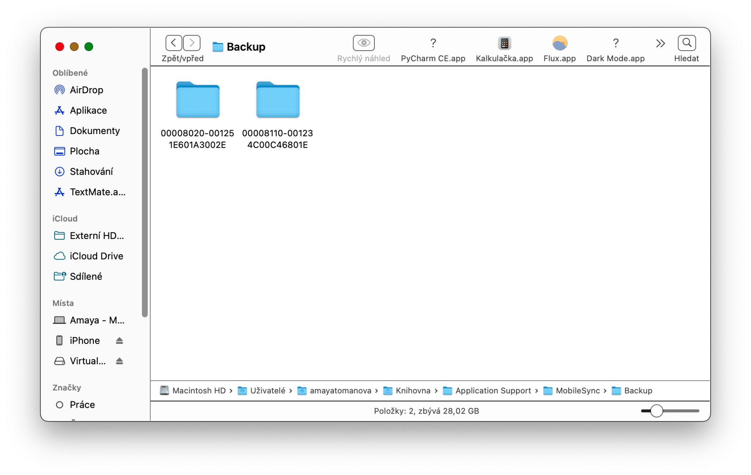
Task: Open TextMate.a... from the sidebar
Action: click(97, 192)
